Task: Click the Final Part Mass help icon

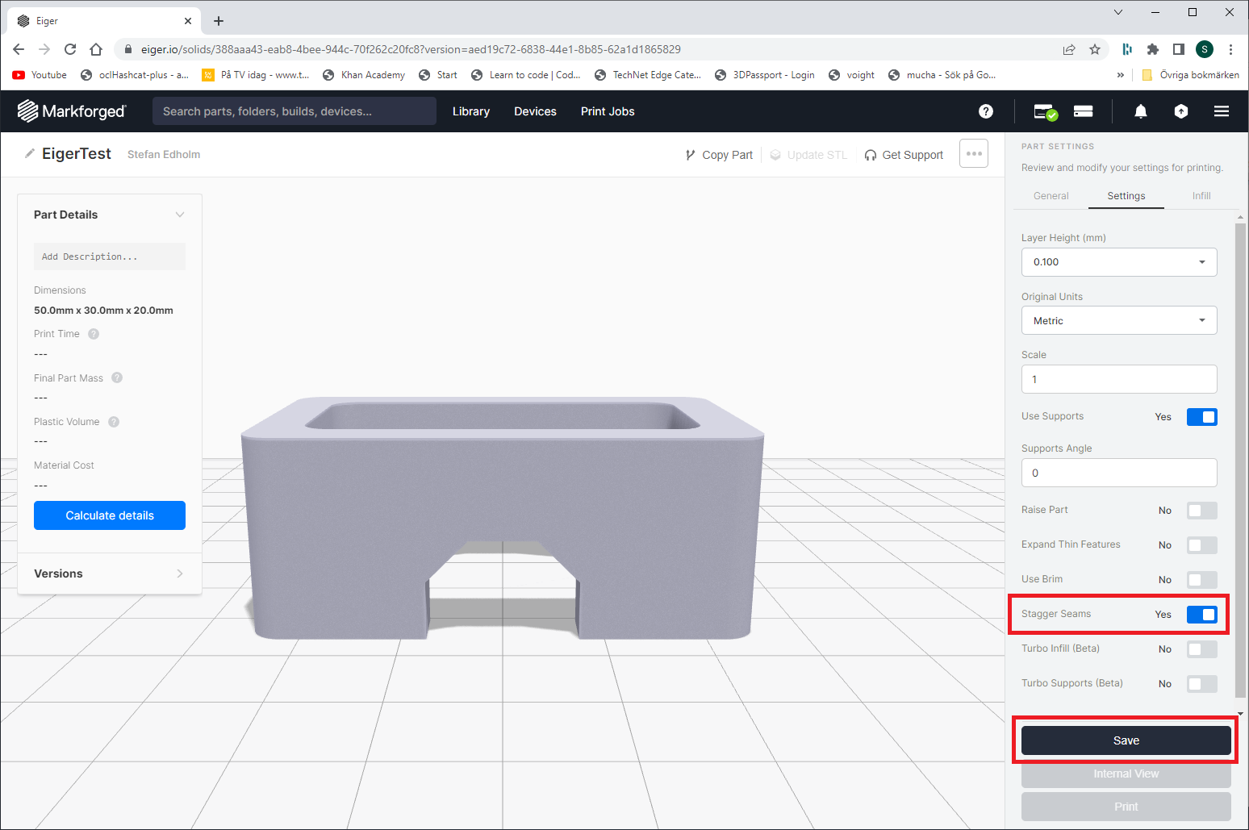Action: (x=117, y=377)
